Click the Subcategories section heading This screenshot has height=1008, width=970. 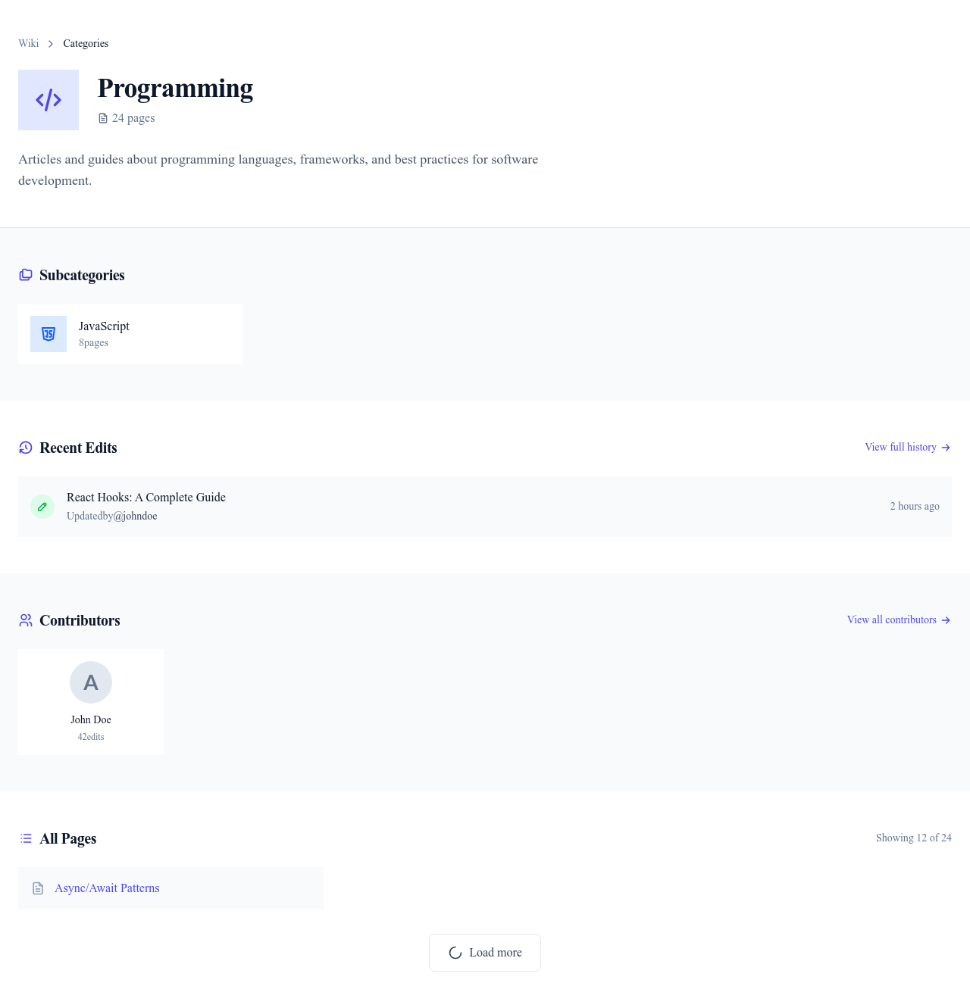[x=82, y=275]
